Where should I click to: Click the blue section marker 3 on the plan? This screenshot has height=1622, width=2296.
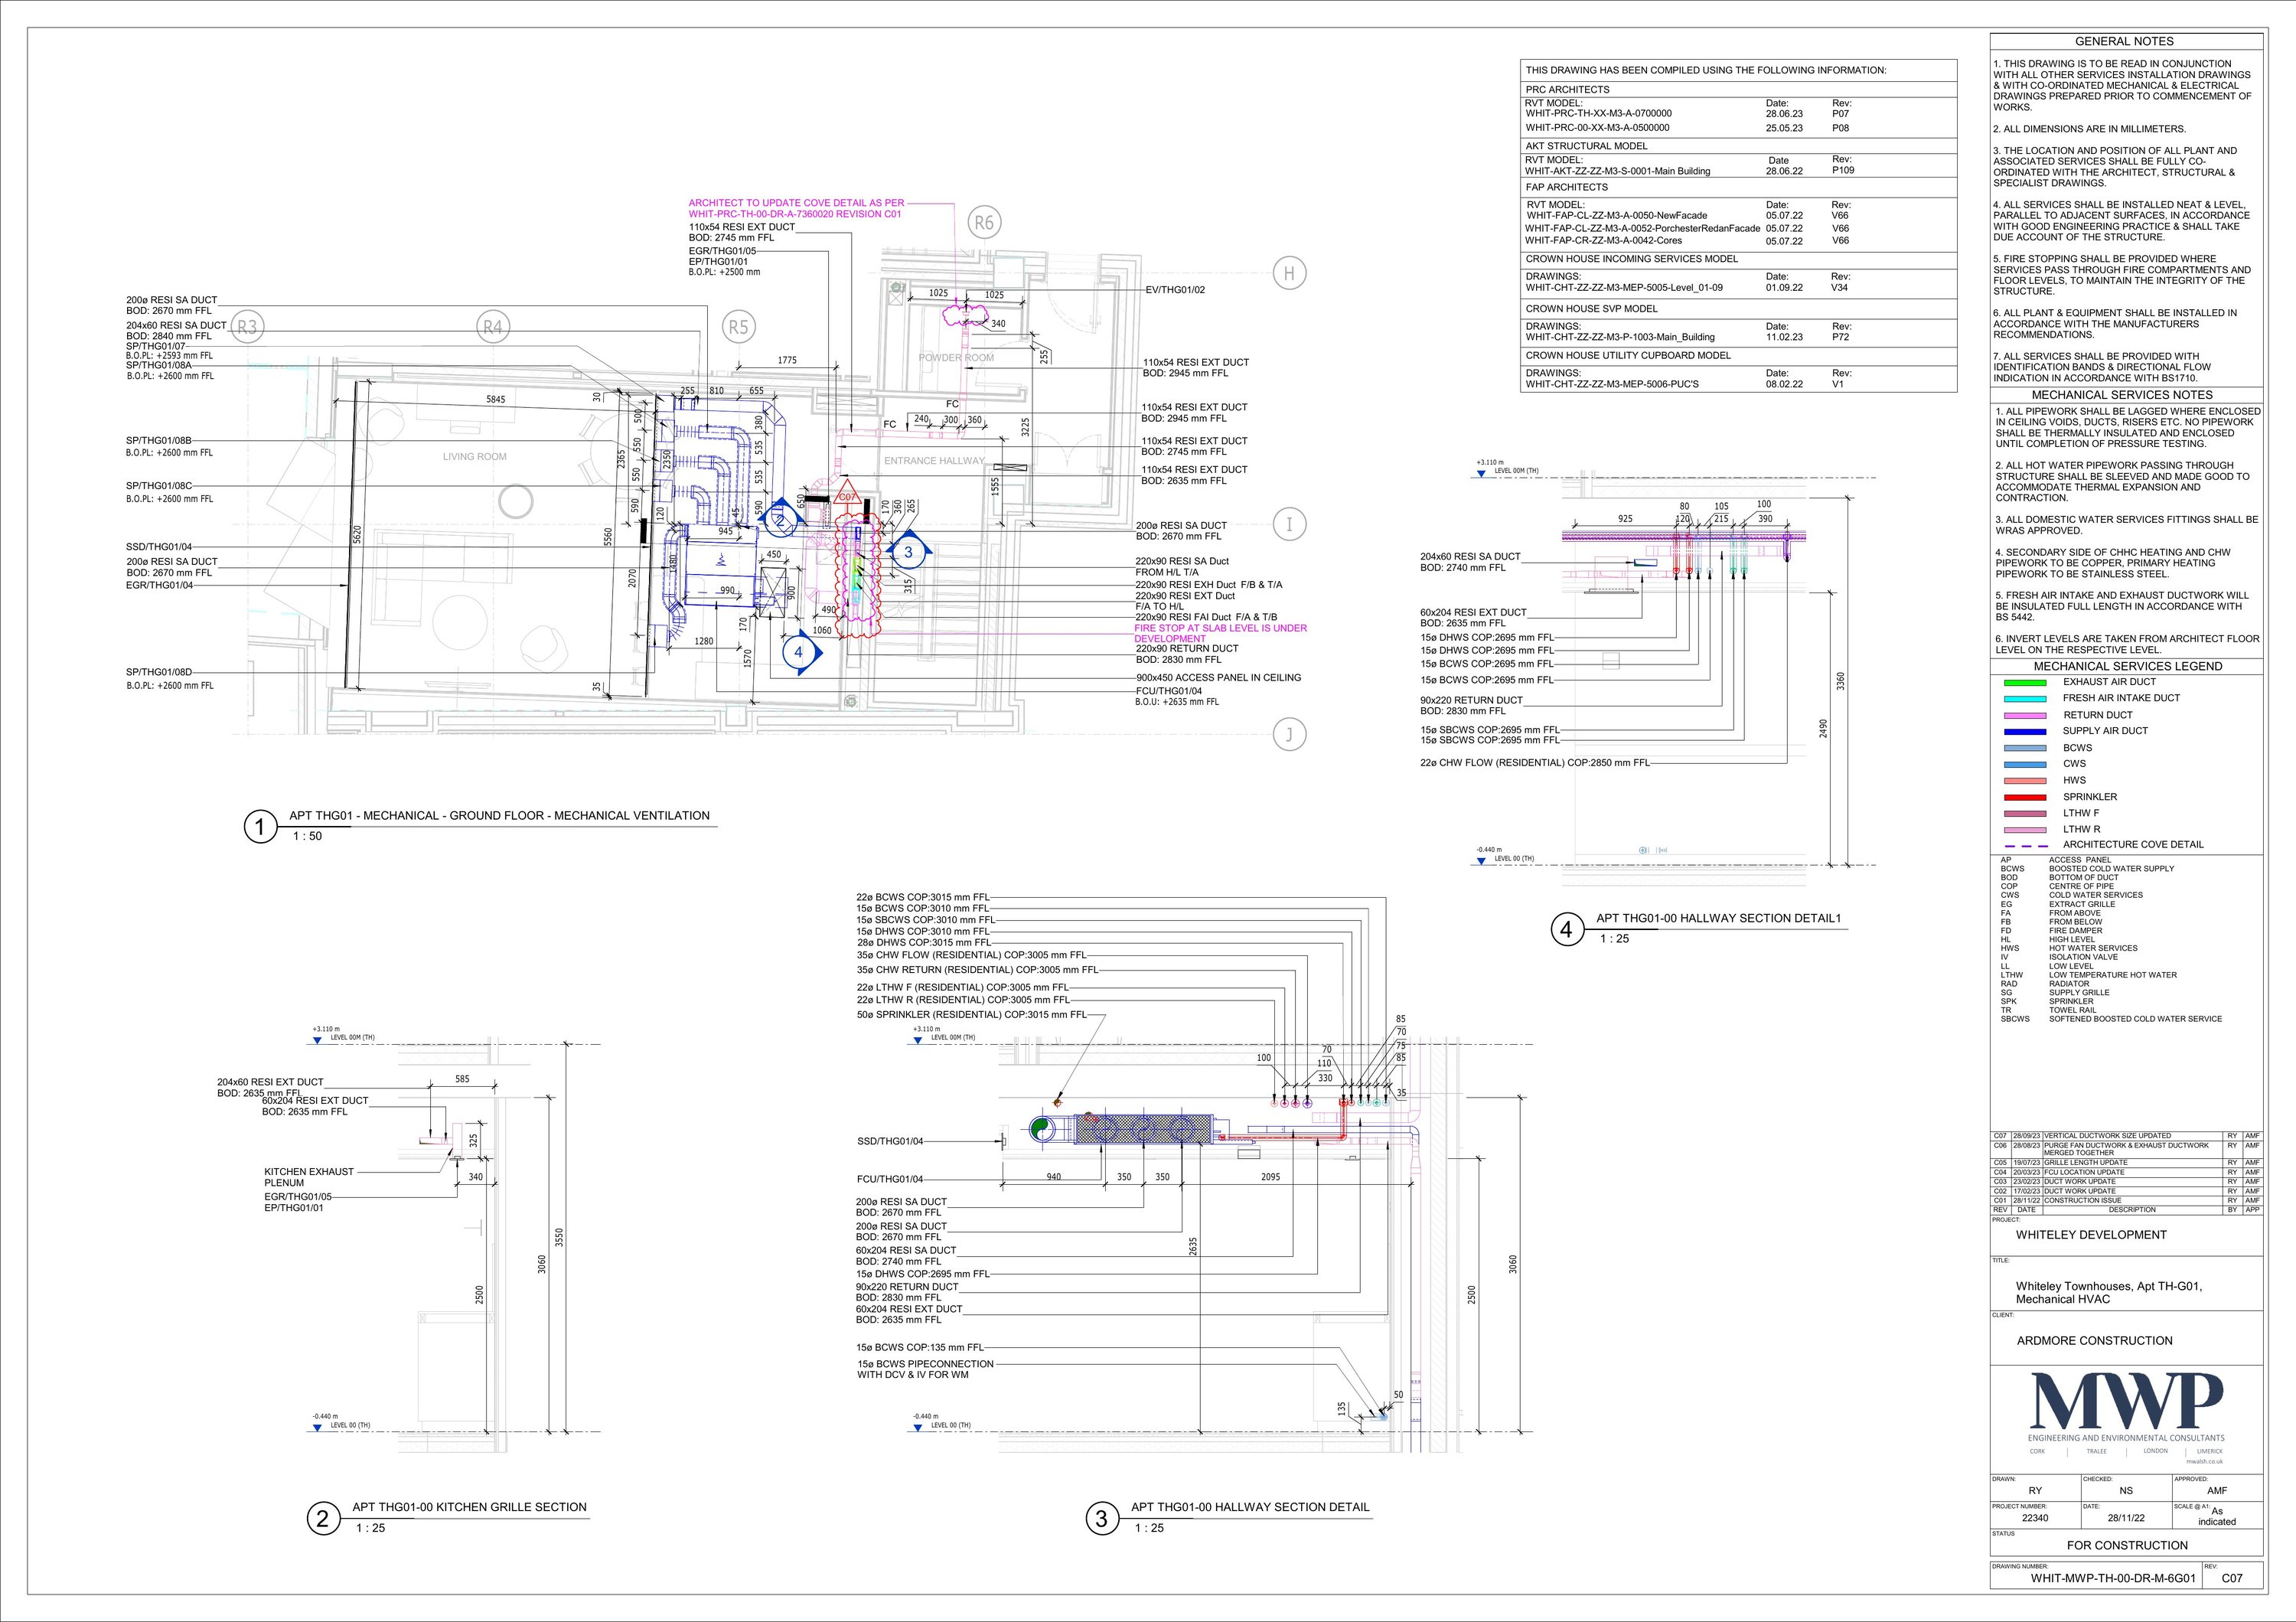click(909, 551)
